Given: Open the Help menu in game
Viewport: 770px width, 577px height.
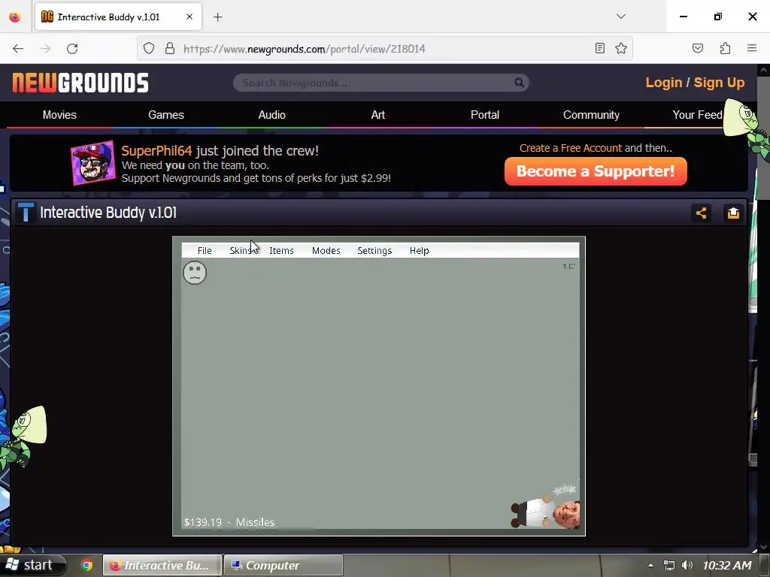Looking at the screenshot, I should pyautogui.click(x=420, y=251).
